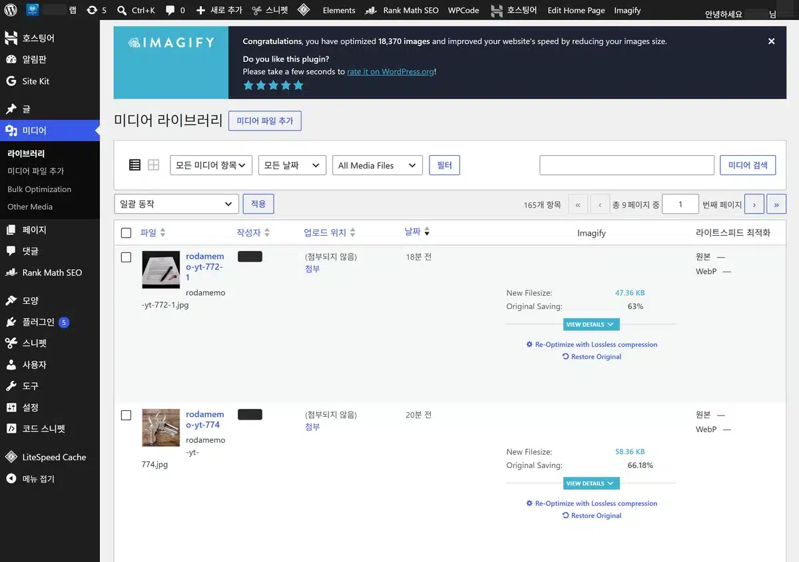Sort by 날짜 column
Viewport: 799px width, 562px height.
[x=417, y=232]
